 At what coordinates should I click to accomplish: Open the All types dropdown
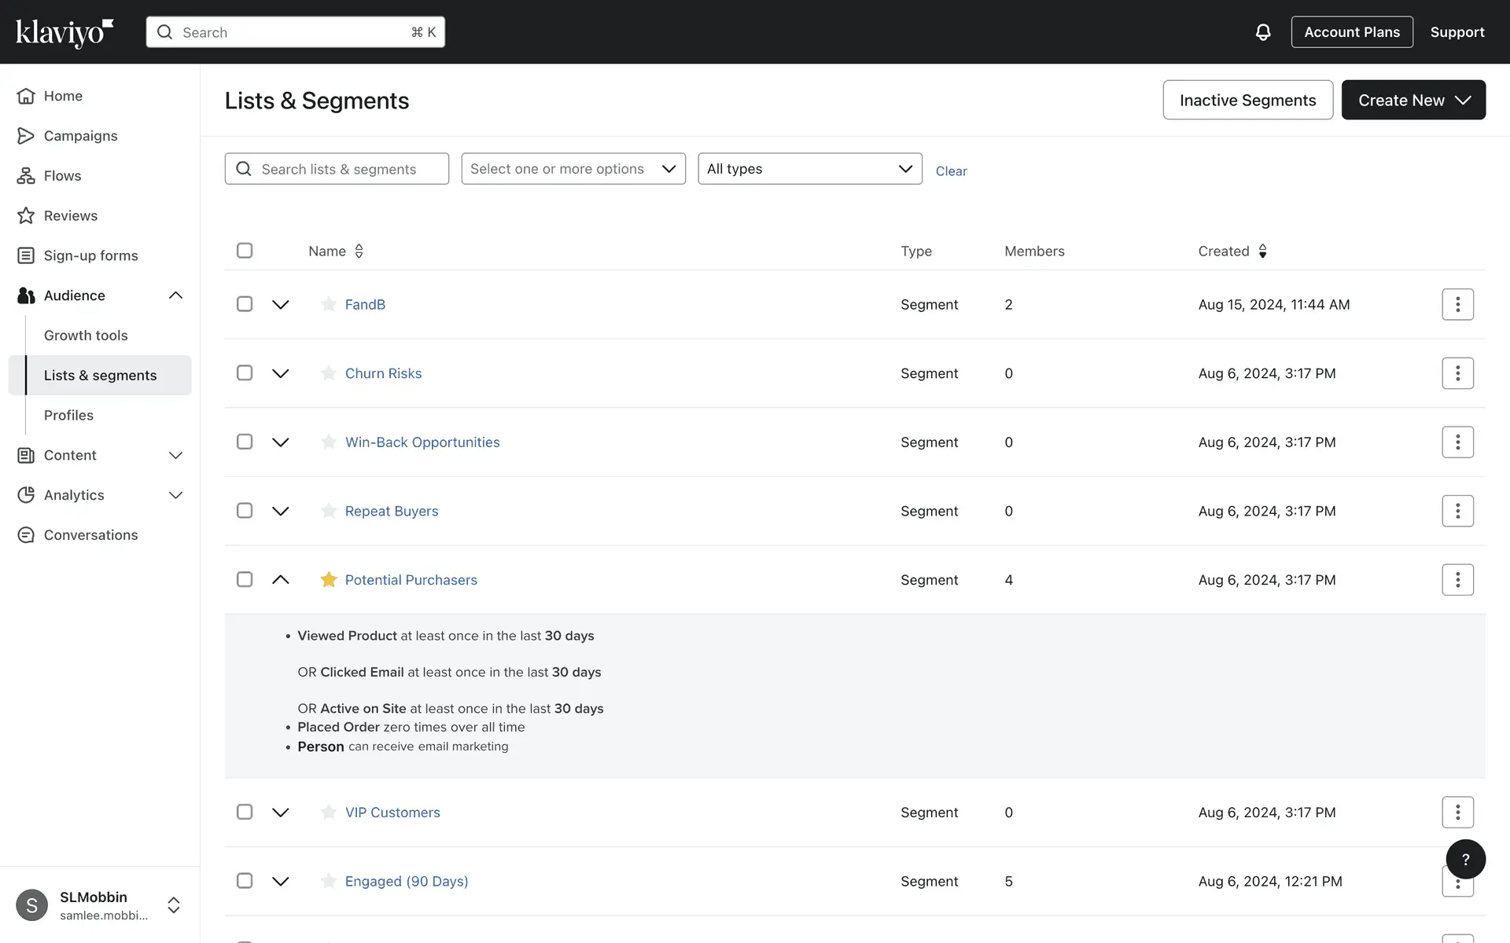click(809, 169)
